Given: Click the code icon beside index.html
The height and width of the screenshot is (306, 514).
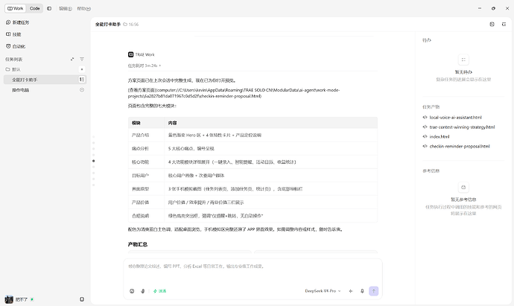Looking at the screenshot, I should click(425, 136).
